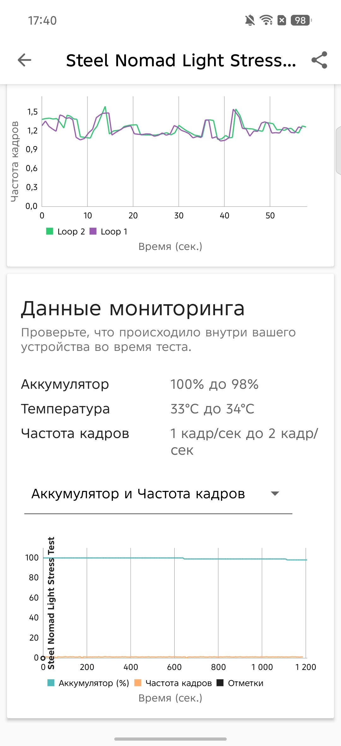Tap the bottom navigation gesture bar
The height and width of the screenshot is (746, 341).
(x=170, y=739)
